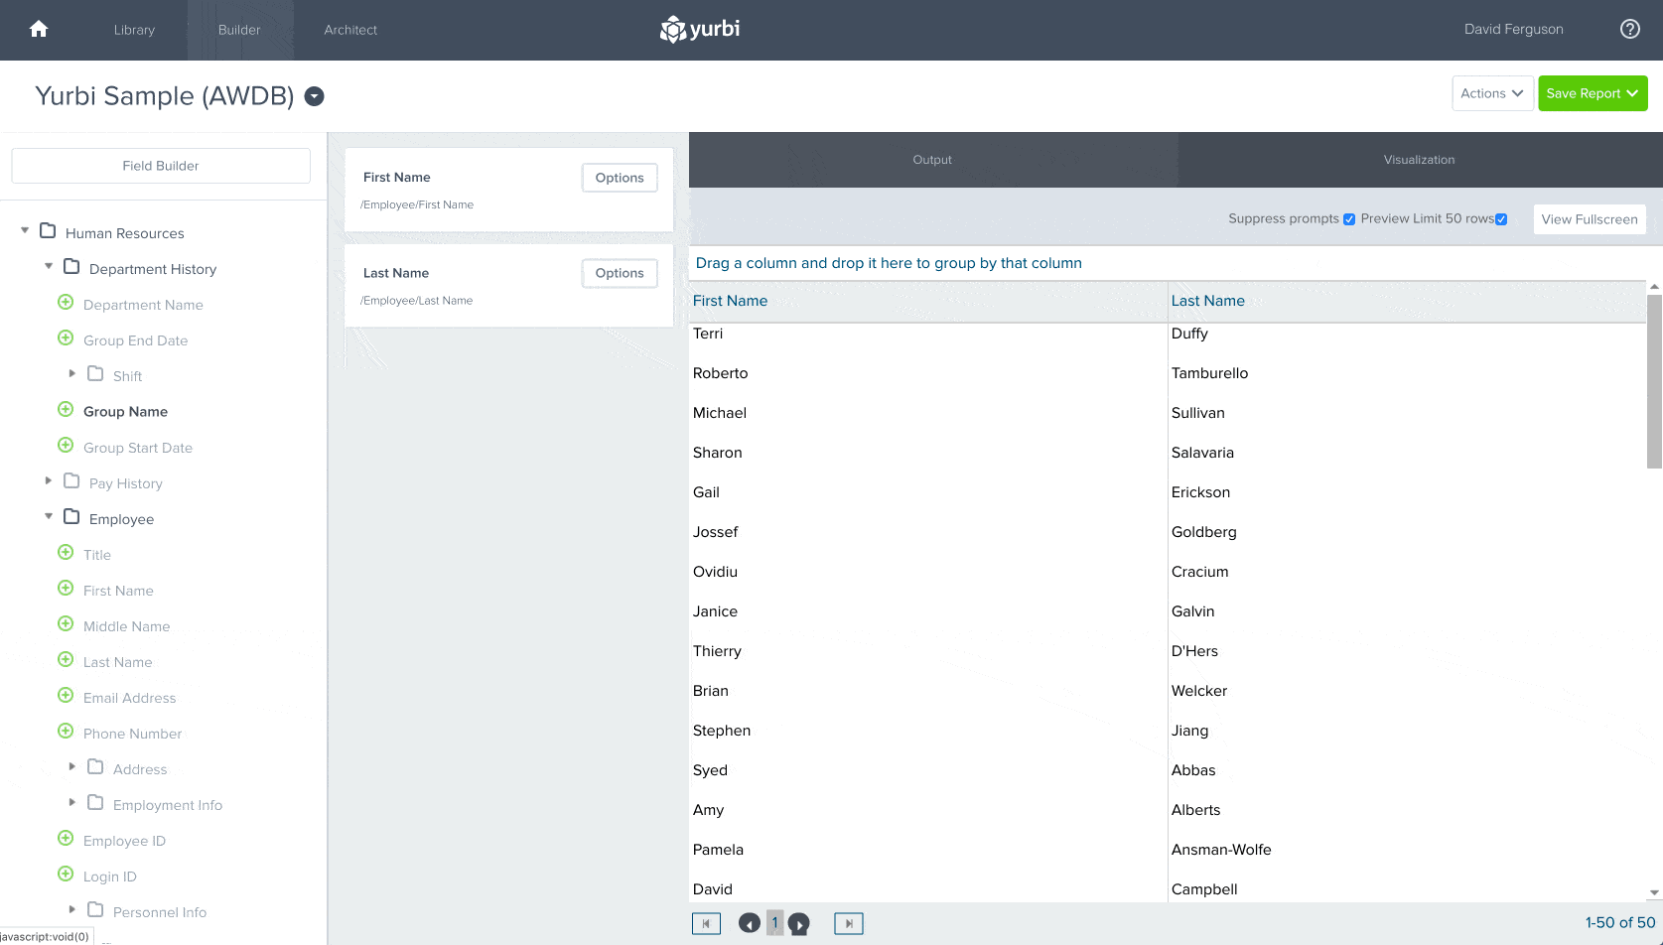Collapse the Employee folder
The image size is (1663, 945).
coord(48,515)
